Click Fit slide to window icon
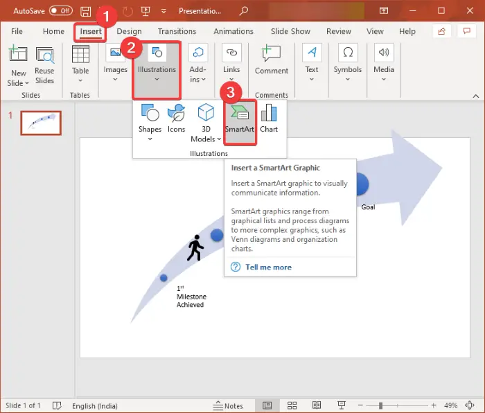The height and width of the screenshot is (413, 485). click(470, 405)
